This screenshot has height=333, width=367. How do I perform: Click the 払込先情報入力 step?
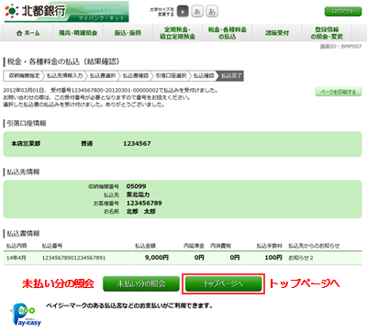point(64,76)
